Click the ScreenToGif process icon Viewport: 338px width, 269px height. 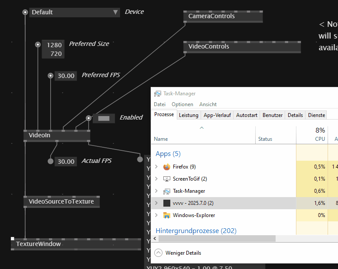click(167, 179)
